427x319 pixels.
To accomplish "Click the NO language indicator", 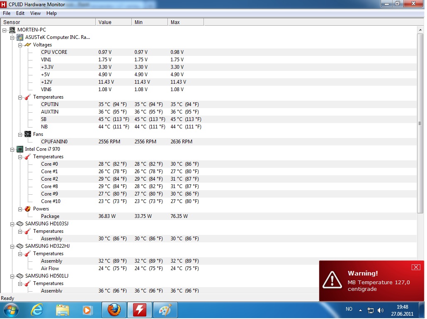I will click(x=349, y=309).
